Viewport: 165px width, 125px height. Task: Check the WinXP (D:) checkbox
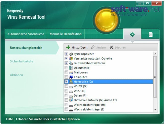(x=66, y=86)
